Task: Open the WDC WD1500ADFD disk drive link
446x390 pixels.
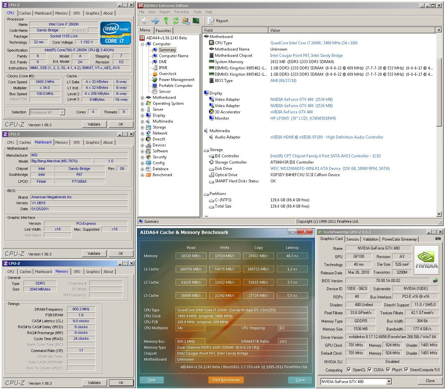Action: [330, 169]
